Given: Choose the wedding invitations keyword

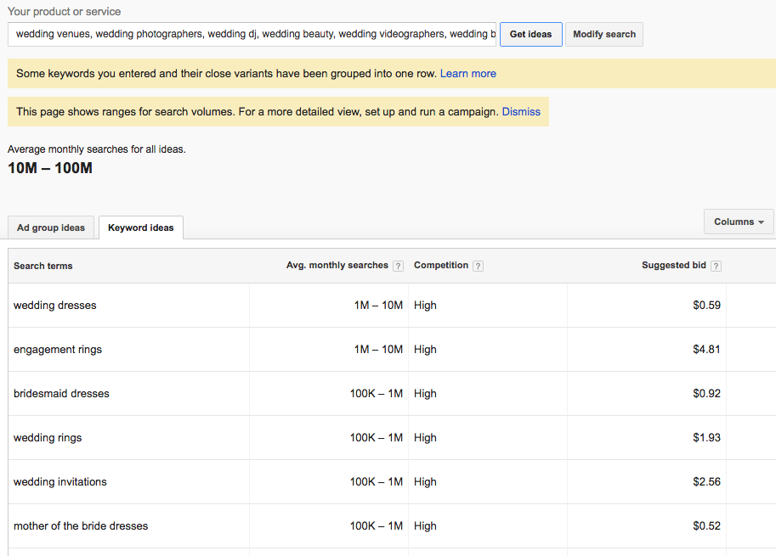Looking at the screenshot, I should tap(60, 482).
